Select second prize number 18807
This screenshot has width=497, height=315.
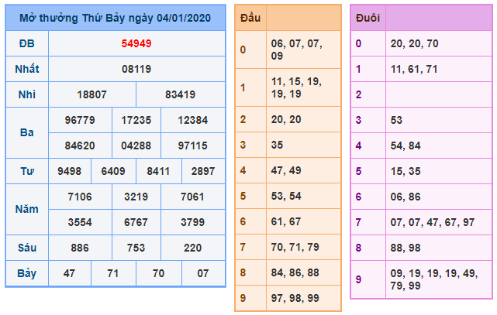pyautogui.click(x=92, y=94)
